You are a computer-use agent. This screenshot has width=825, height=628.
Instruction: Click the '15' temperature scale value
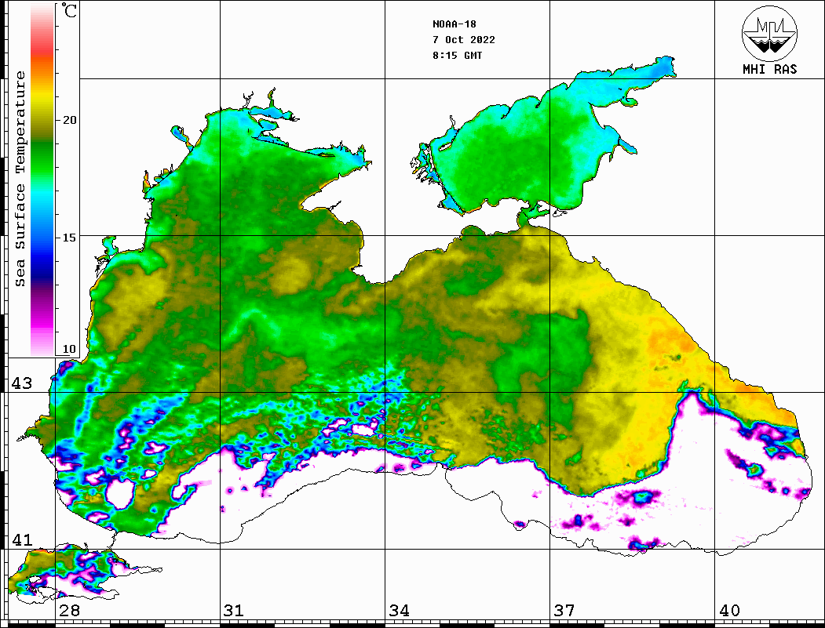coord(69,238)
